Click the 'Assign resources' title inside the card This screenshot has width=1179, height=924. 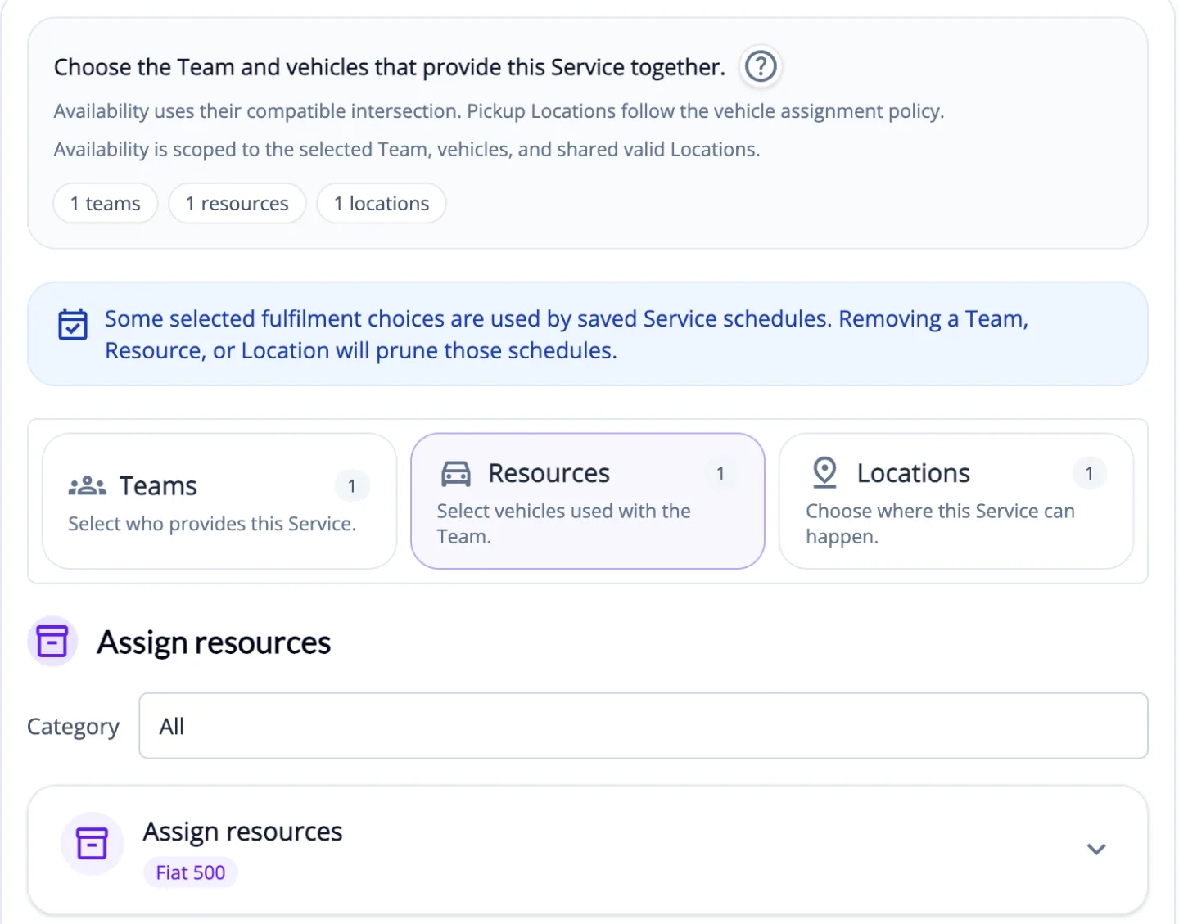click(243, 832)
